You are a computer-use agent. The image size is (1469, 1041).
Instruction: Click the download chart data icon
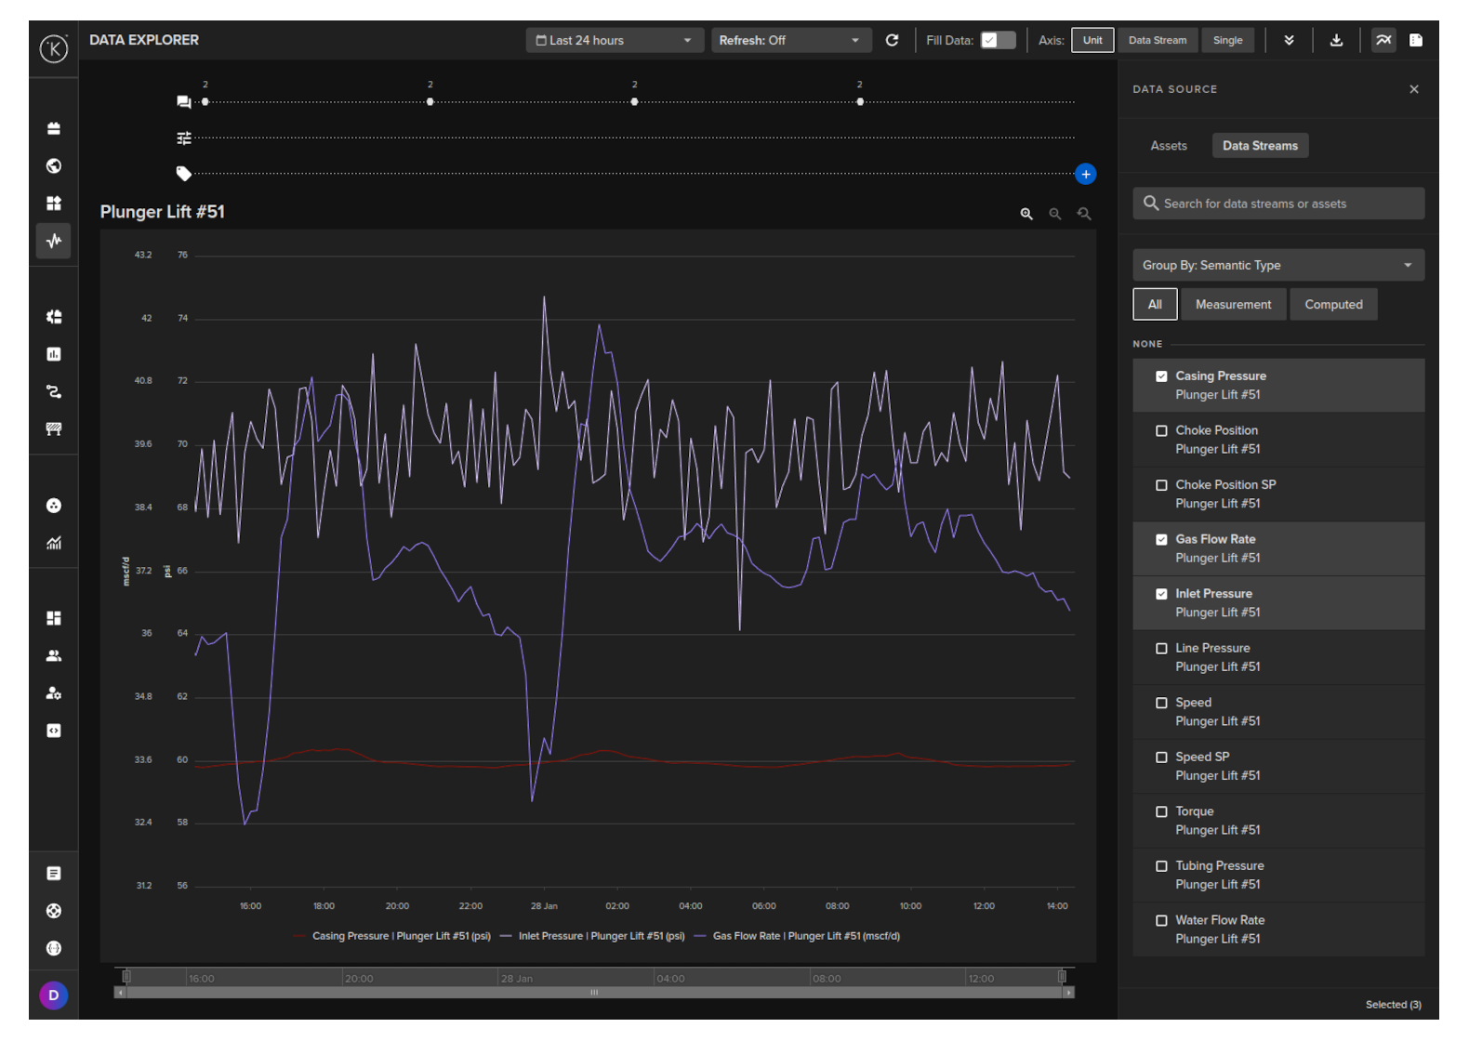(1336, 40)
